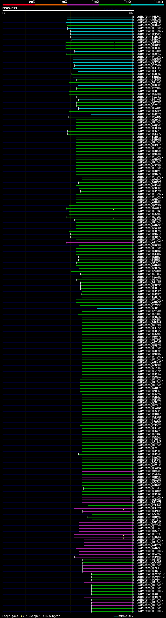Click the cyan alignment bar of UniRef100_A8UMT8
Image resolution: width=166 pixels, height=618 pixels.
[115, 308]
